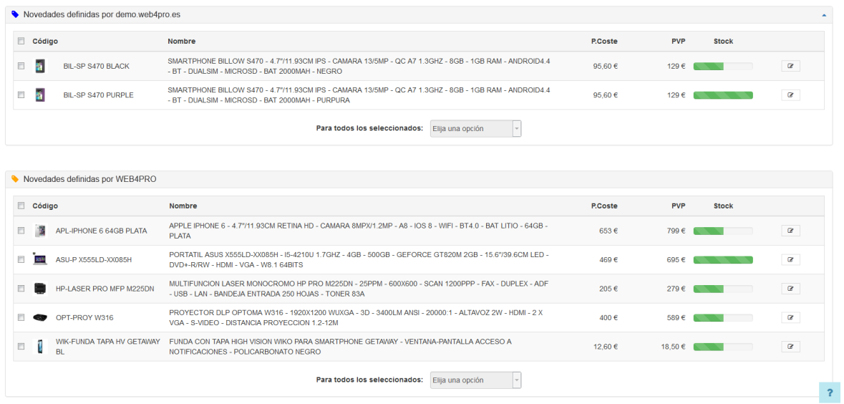Click code text ASU-P X555LD-XX085H

click(94, 259)
